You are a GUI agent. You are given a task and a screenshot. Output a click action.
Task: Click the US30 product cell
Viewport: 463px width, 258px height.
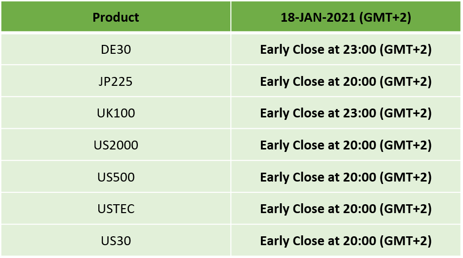tap(116, 240)
